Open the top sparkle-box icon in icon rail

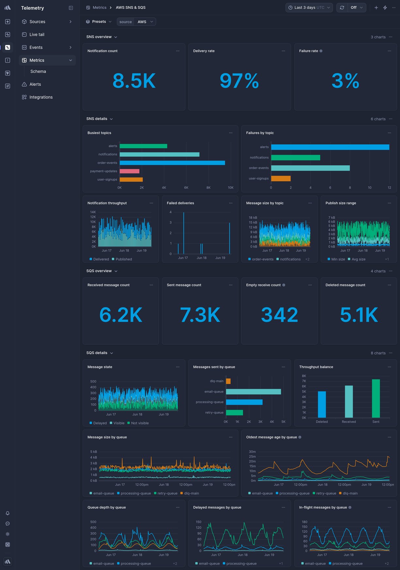8,22
